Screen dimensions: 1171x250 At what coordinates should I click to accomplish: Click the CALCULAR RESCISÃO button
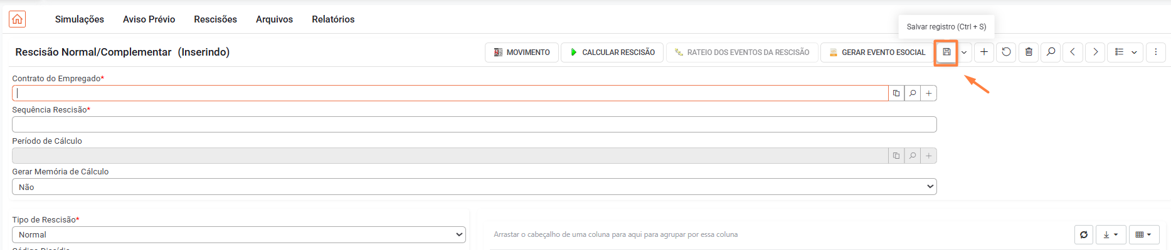[612, 52]
